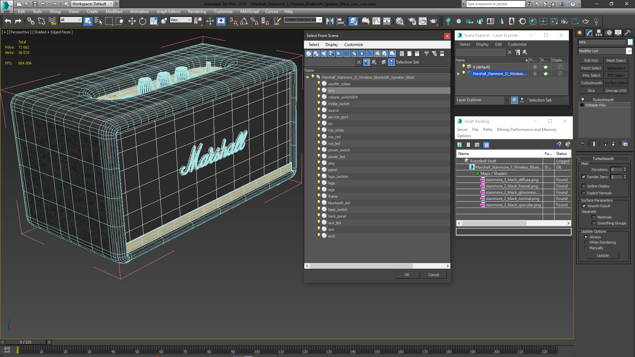
Task: Toggle the Smooth Result checkbox
Action: coord(584,206)
